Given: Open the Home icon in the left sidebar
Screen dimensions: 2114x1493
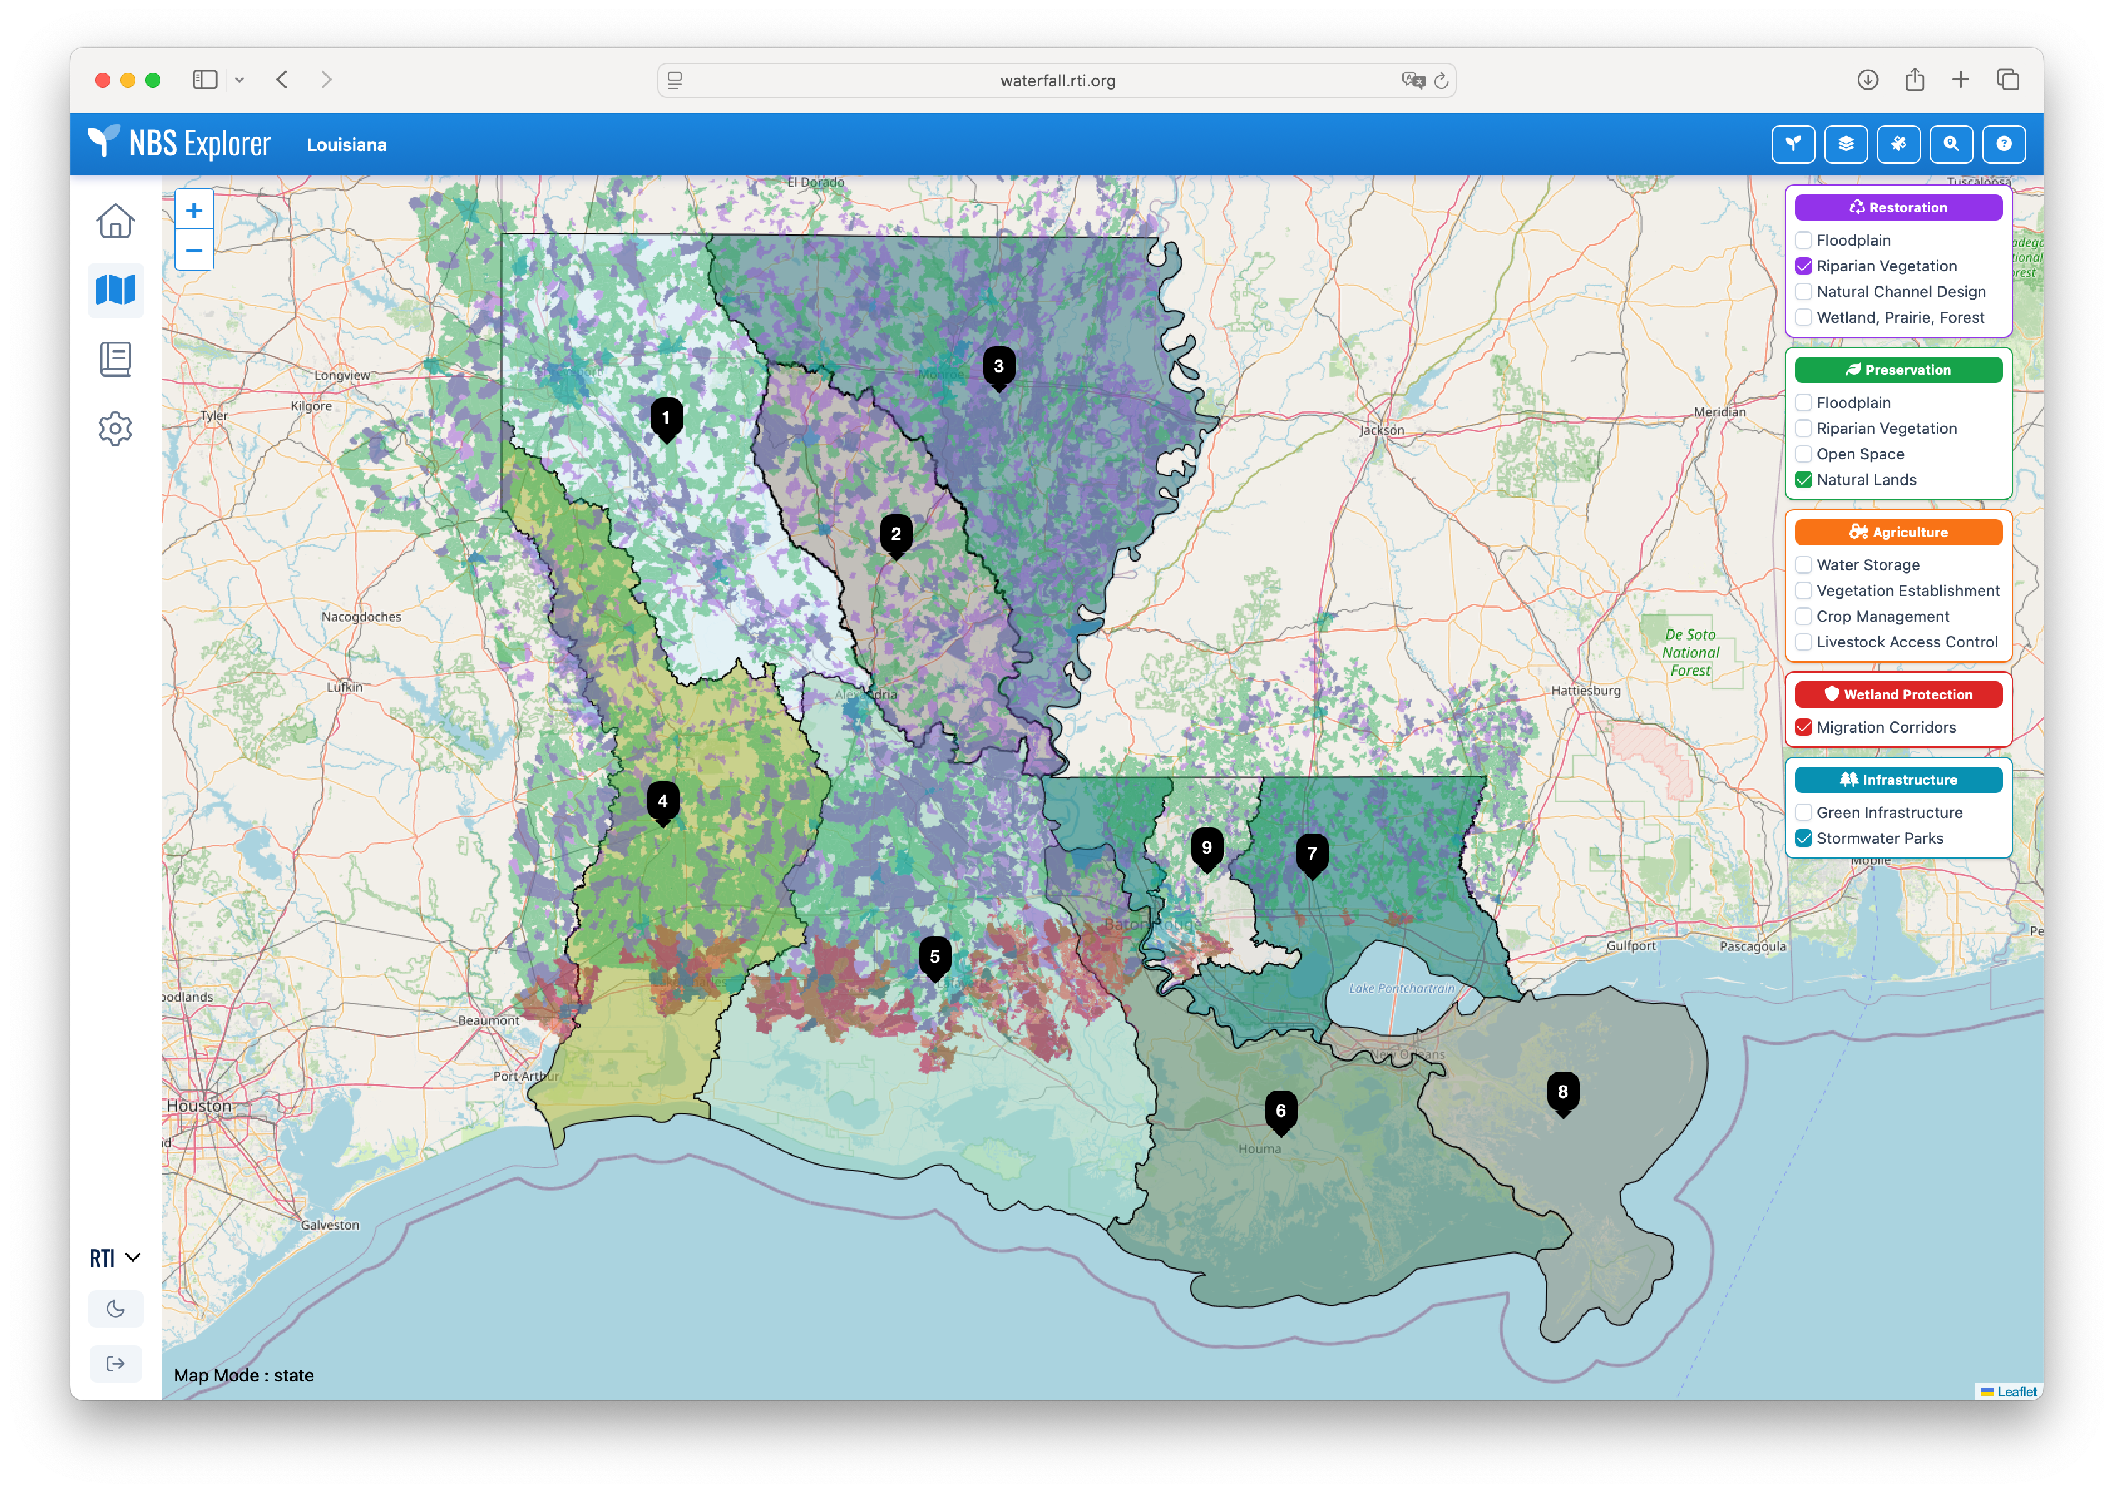Looking at the screenshot, I should coord(116,221).
